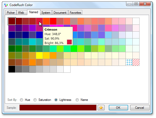Pick the dark slate gray swatch starting the teal row
Screen dimensions: 156x118
(x=12, y=42)
